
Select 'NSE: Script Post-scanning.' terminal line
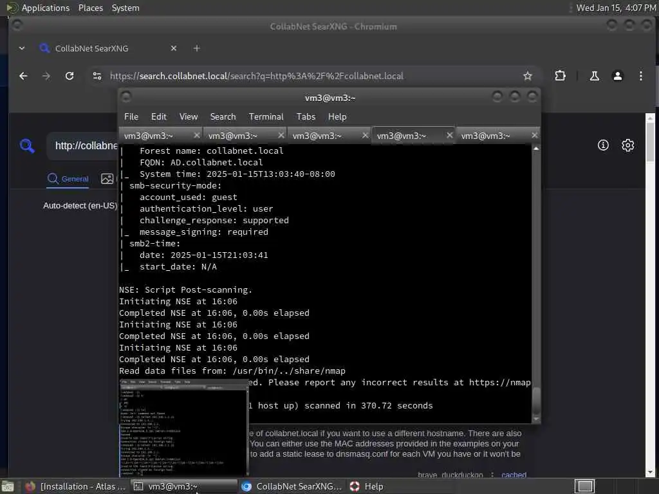[x=185, y=290]
